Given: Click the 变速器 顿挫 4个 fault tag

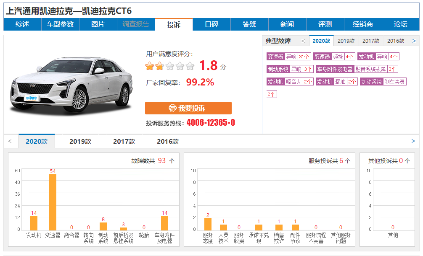Looking at the screenshot, I should click(x=334, y=57).
